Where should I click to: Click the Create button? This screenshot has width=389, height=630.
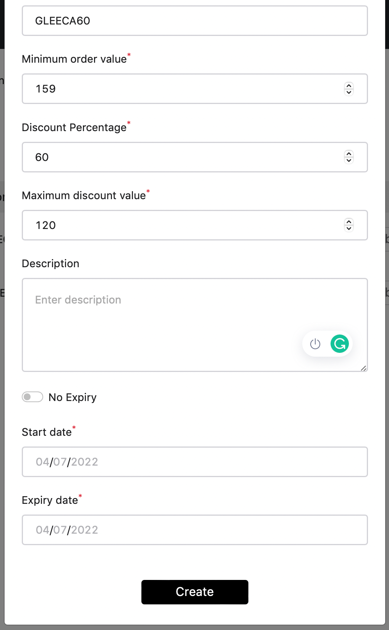click(x=194, y=592)
